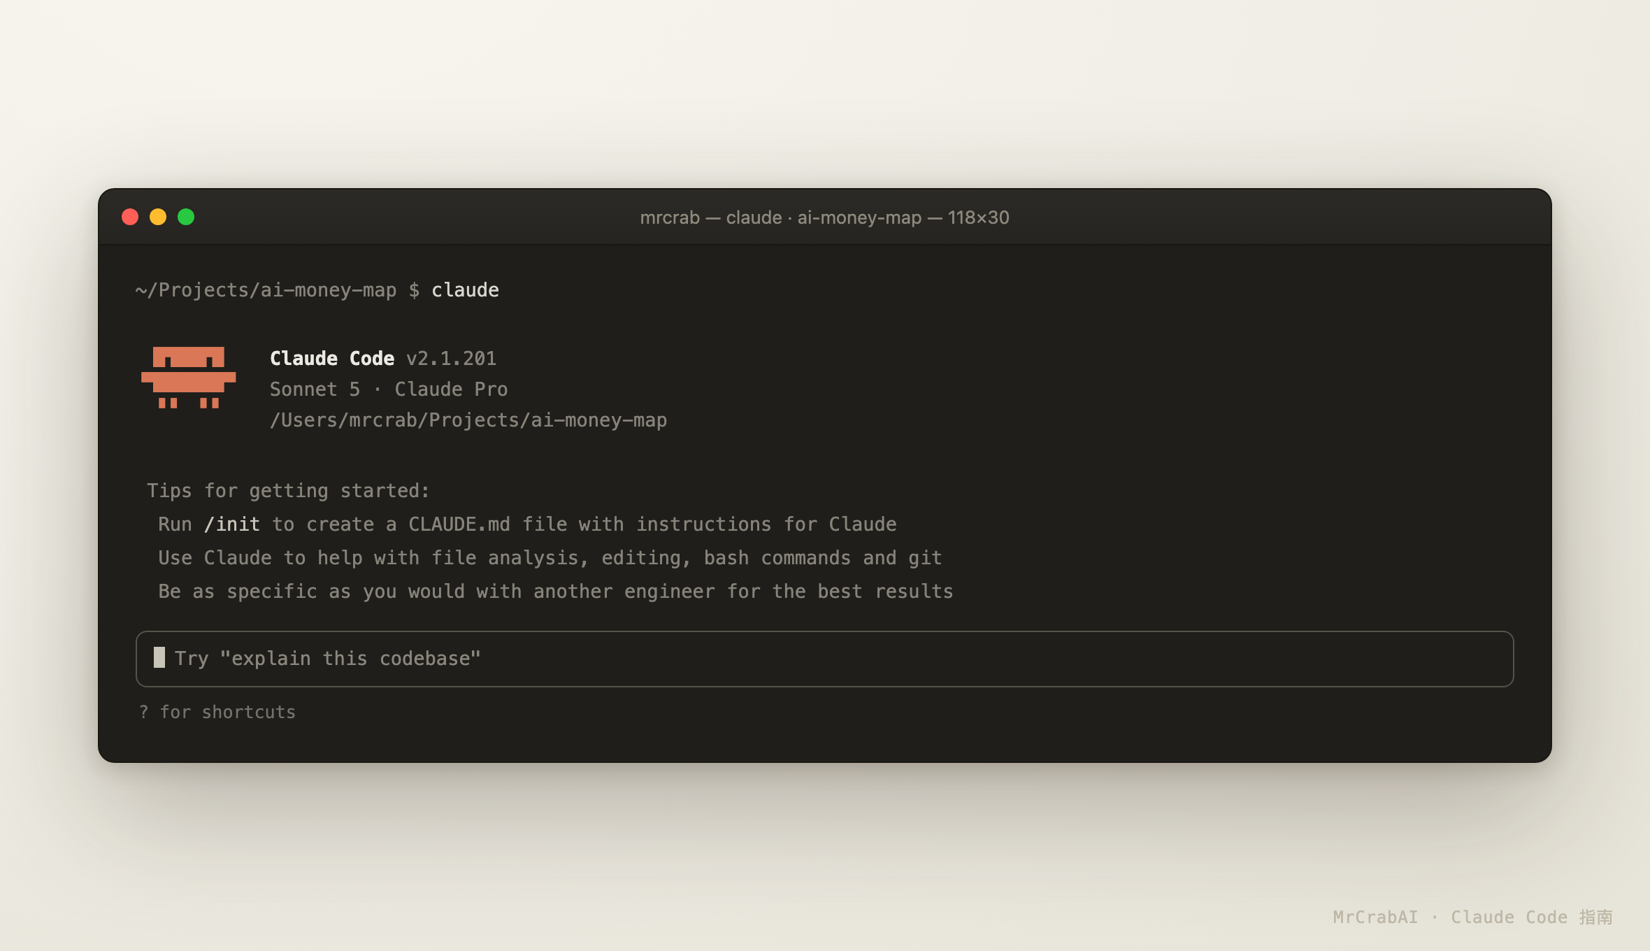Image resolution: width=1650 pixels, height=951 pixels.
Task: Click the blinking cursor block in the prompt
Action: coord(159,657)
